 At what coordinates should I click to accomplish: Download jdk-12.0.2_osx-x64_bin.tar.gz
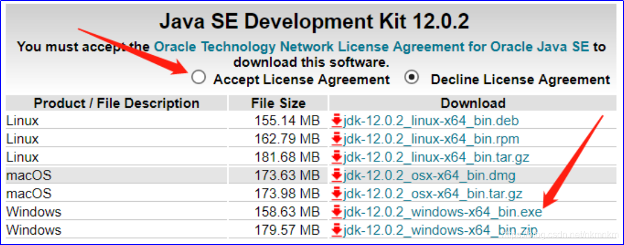click(433, 194)
